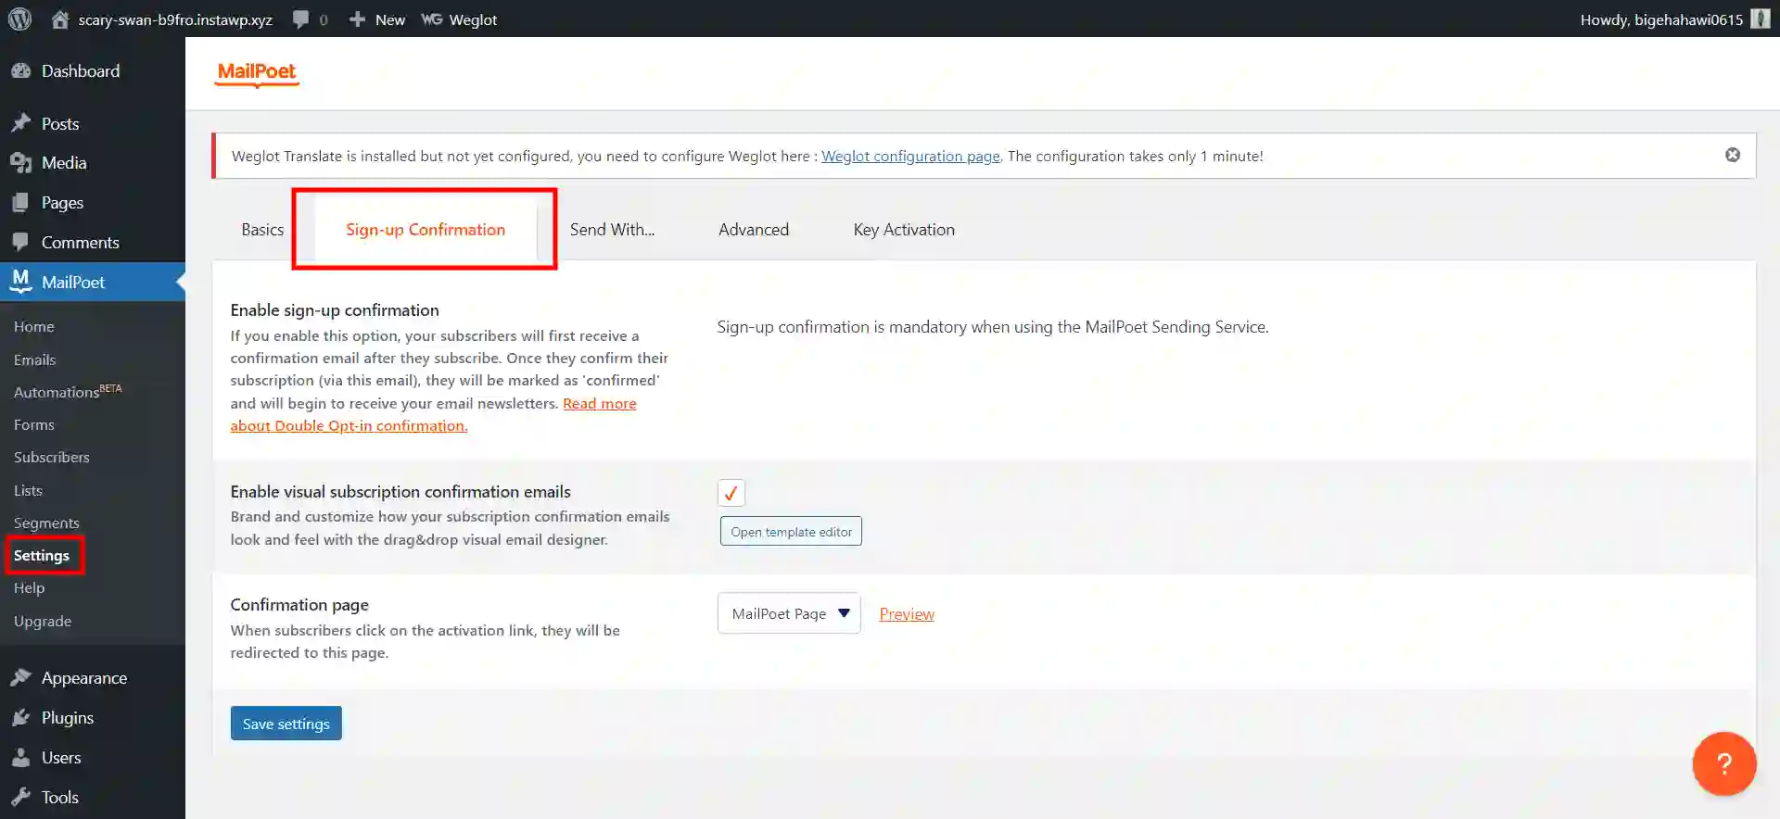Open the Pages menu label
Screen dimensions: 1780x819
(x=62, y=203)
